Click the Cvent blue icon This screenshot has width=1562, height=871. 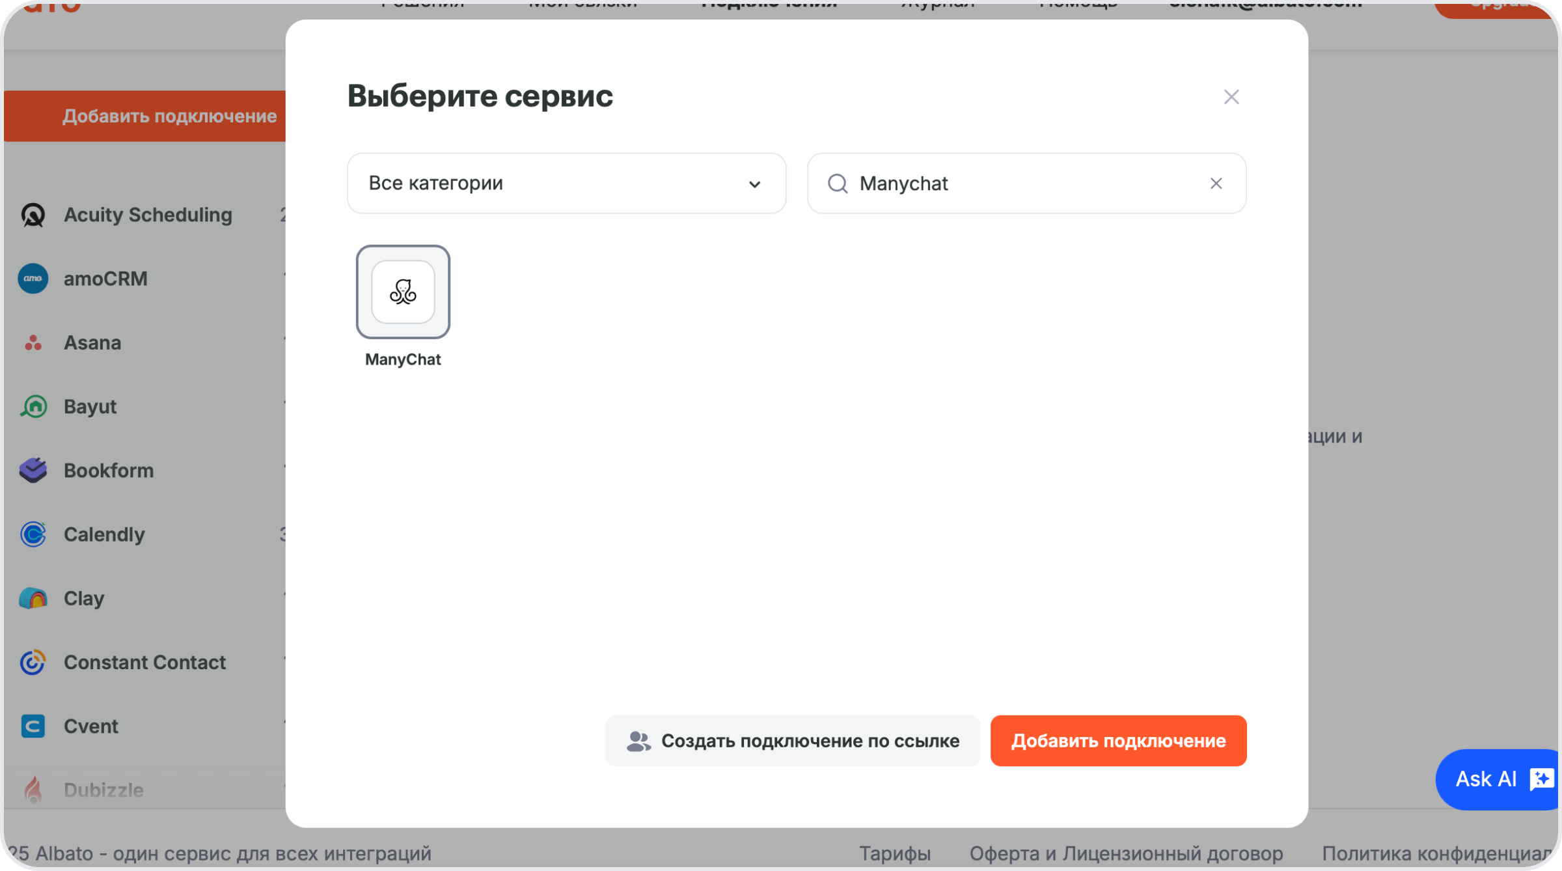[33, 726]
